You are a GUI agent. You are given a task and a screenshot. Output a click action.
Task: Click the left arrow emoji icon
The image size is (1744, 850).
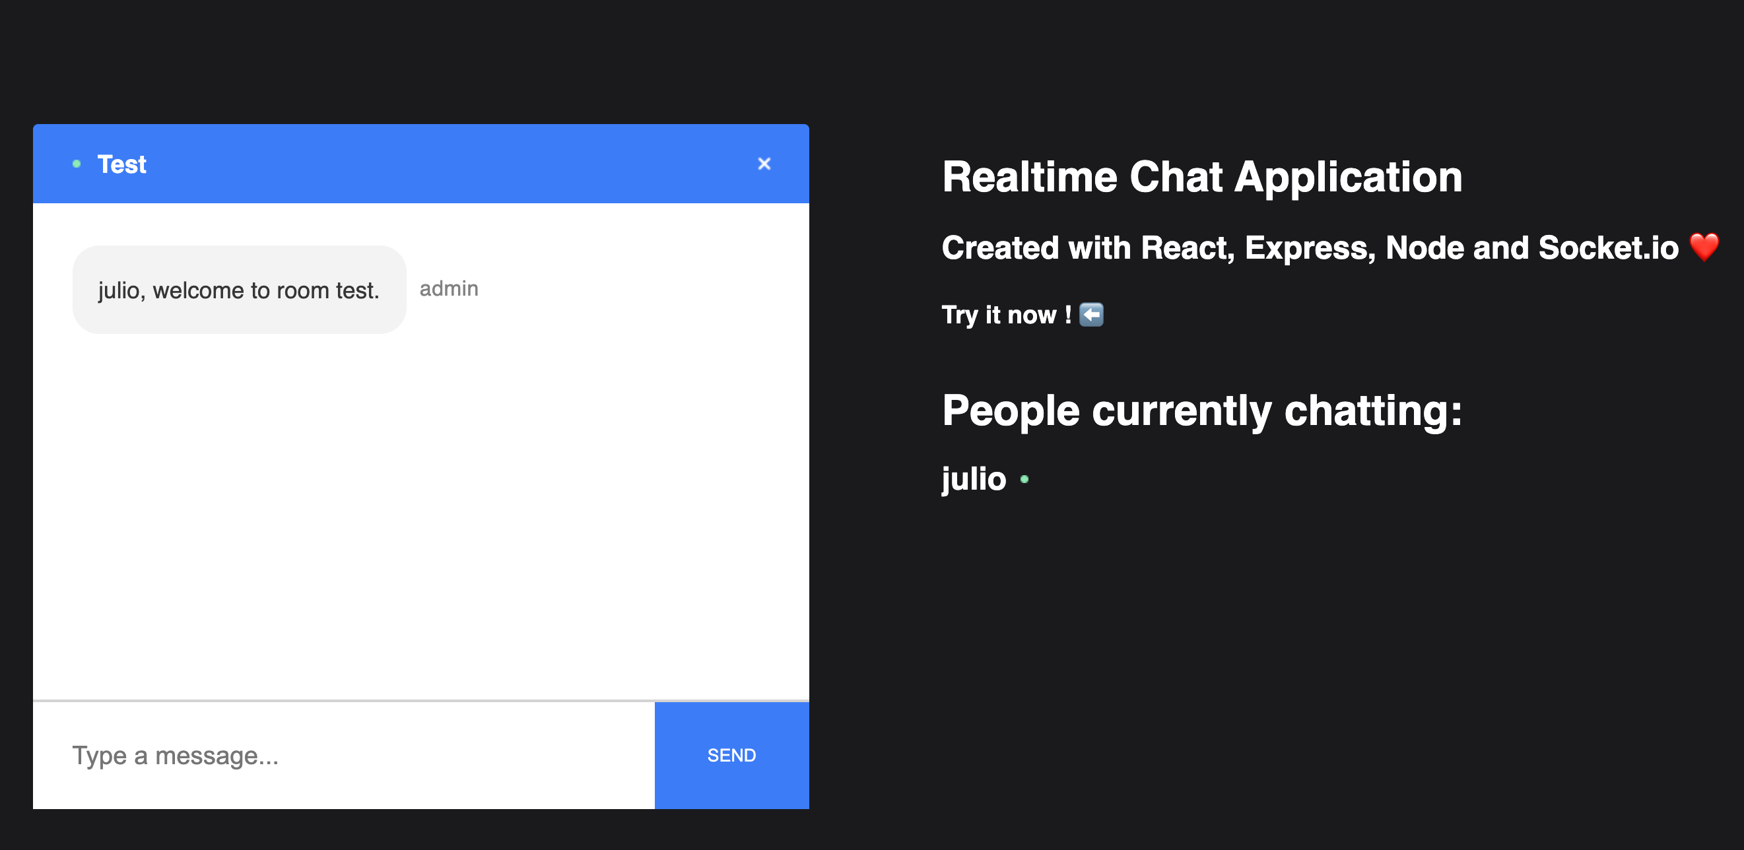click(x=1090, y=315)
